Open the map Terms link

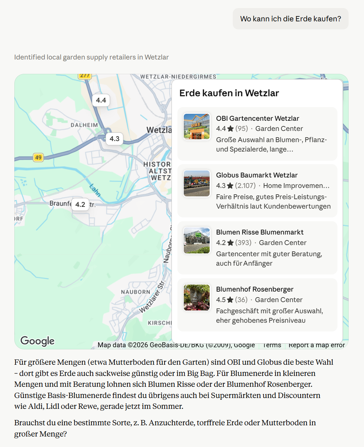coord(272,345)
